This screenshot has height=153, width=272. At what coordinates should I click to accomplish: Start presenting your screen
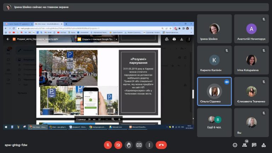pos(139,145)
